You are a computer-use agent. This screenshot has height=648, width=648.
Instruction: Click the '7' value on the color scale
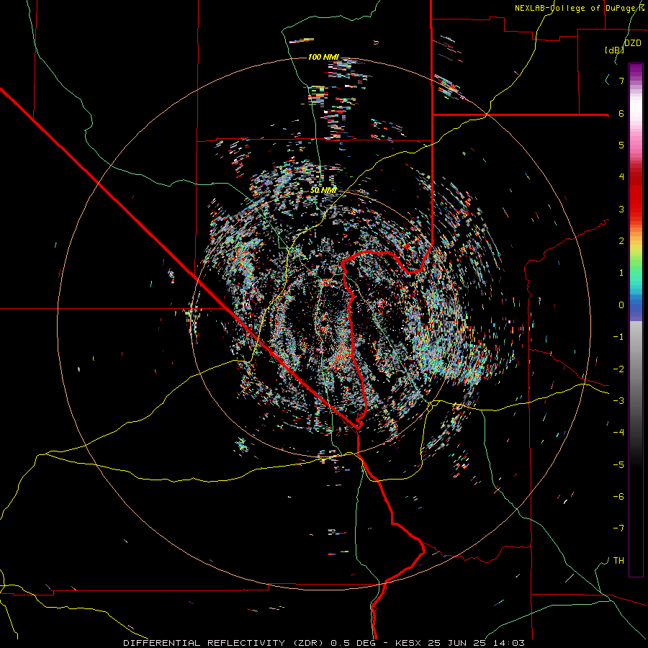click(x=621, y=81)
